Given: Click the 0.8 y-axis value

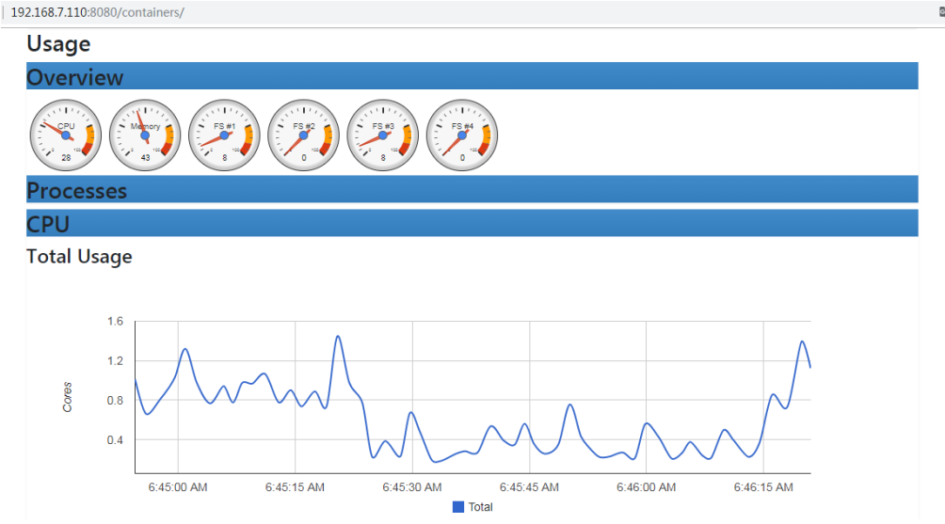Looking at the screenshot, I should pyautogui.click(x=115, y=401).
